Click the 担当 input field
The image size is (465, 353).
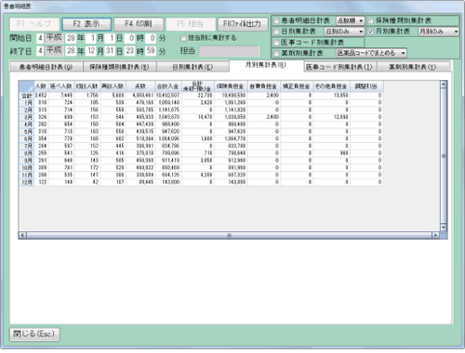click(229, 51)
